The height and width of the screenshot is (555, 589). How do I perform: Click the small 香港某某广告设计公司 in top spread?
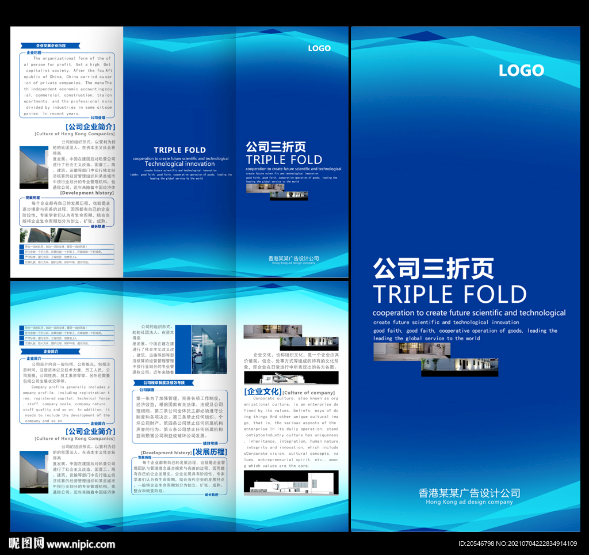[293, 259]
